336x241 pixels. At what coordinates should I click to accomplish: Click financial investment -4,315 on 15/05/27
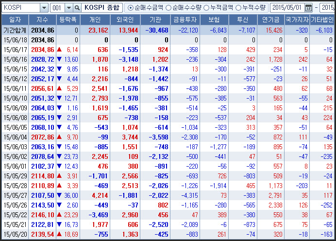(x=190, y=195)
